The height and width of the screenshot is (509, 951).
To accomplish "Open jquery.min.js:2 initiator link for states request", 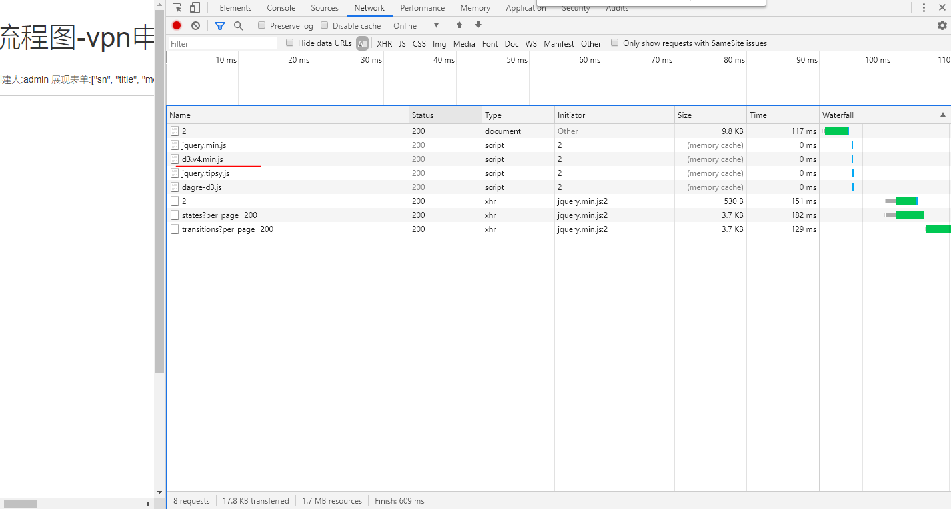I will click(582, 215).
